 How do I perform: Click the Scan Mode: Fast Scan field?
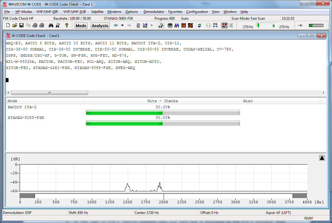point(255,18)
